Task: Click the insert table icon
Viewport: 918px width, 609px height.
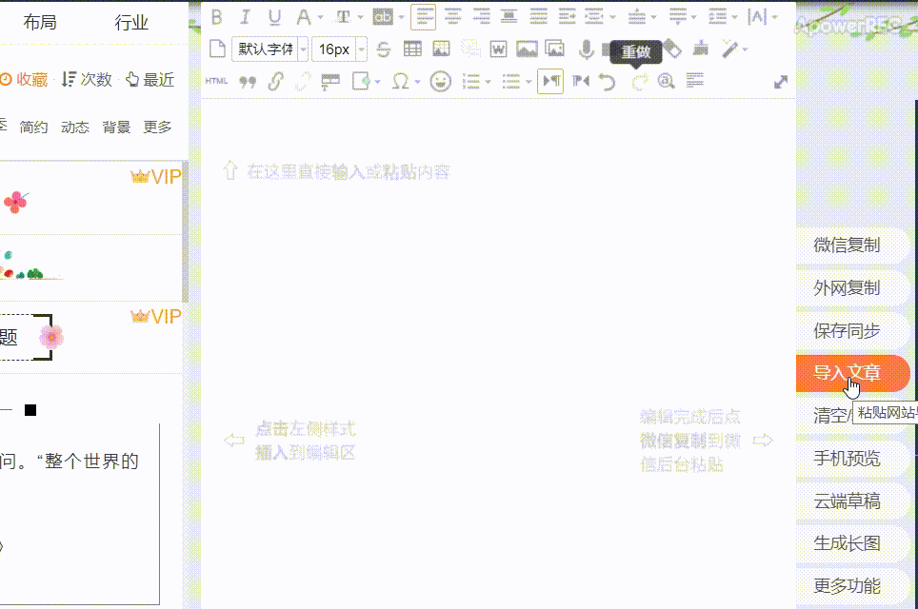Action: tap(412, 49)
